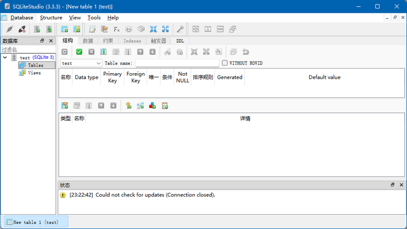
Task: Click Populate table icon
Action: click(x=219, y=52)
